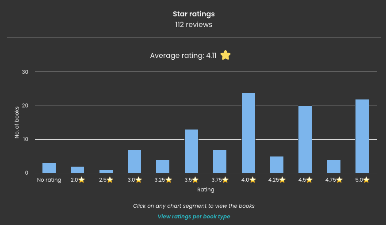Screen dimensions: 386x225
Task: Open View ratings per book type link
Action: (194, 217)
